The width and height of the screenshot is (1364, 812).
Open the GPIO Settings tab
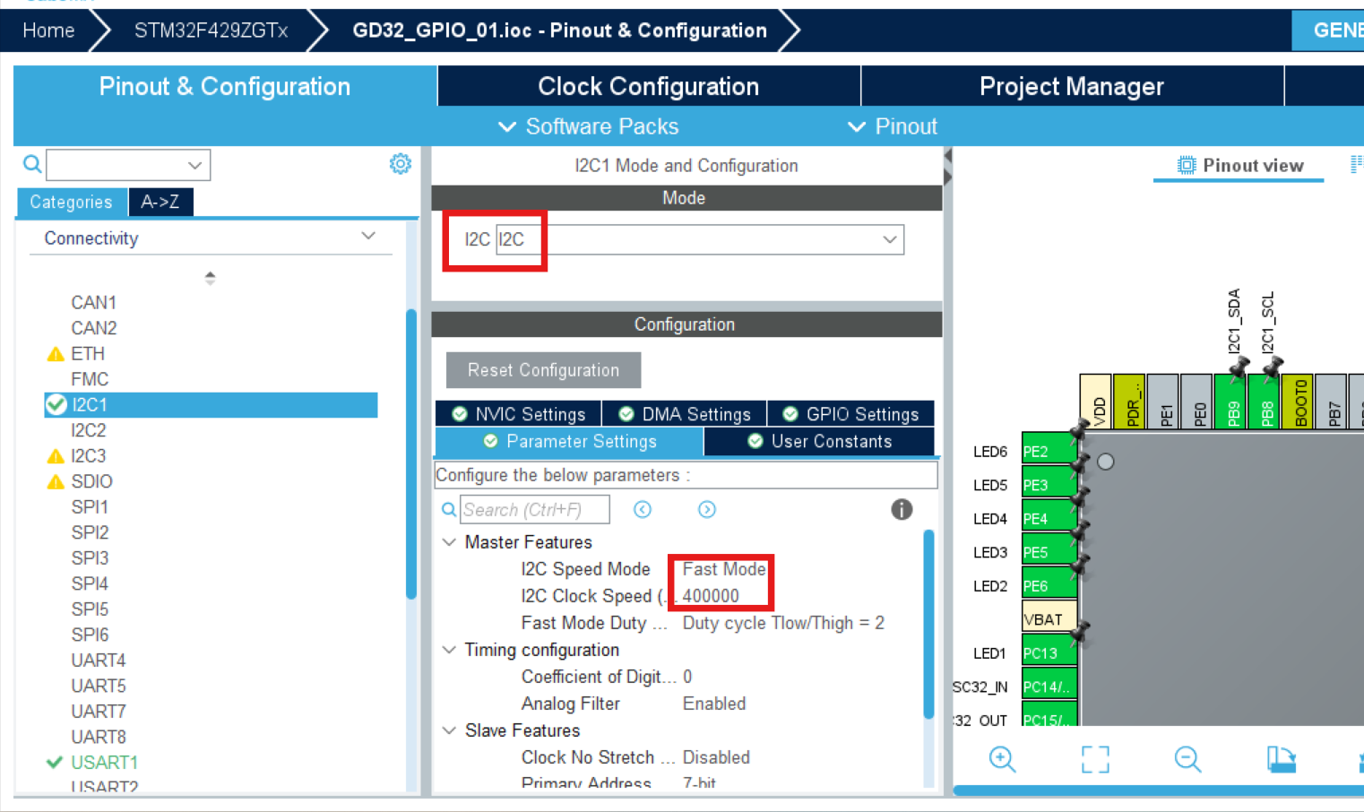tap(850, 413)
